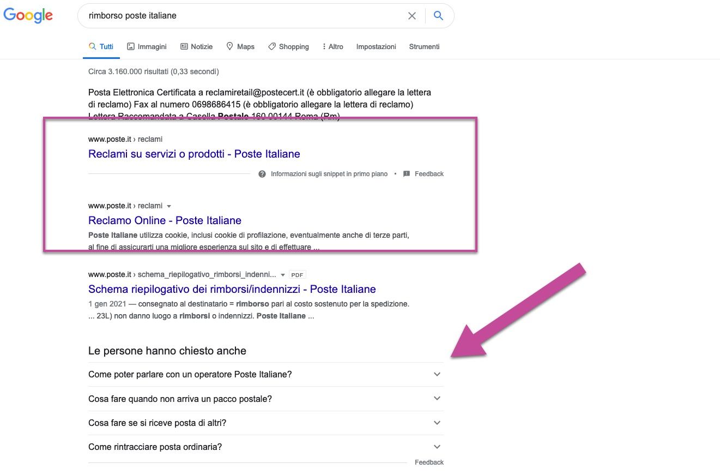The width and height of the screenshot is (720, 475).
Task: Expand 'Cosa fare se si riceve posta di altri?'
Action: 266,423
